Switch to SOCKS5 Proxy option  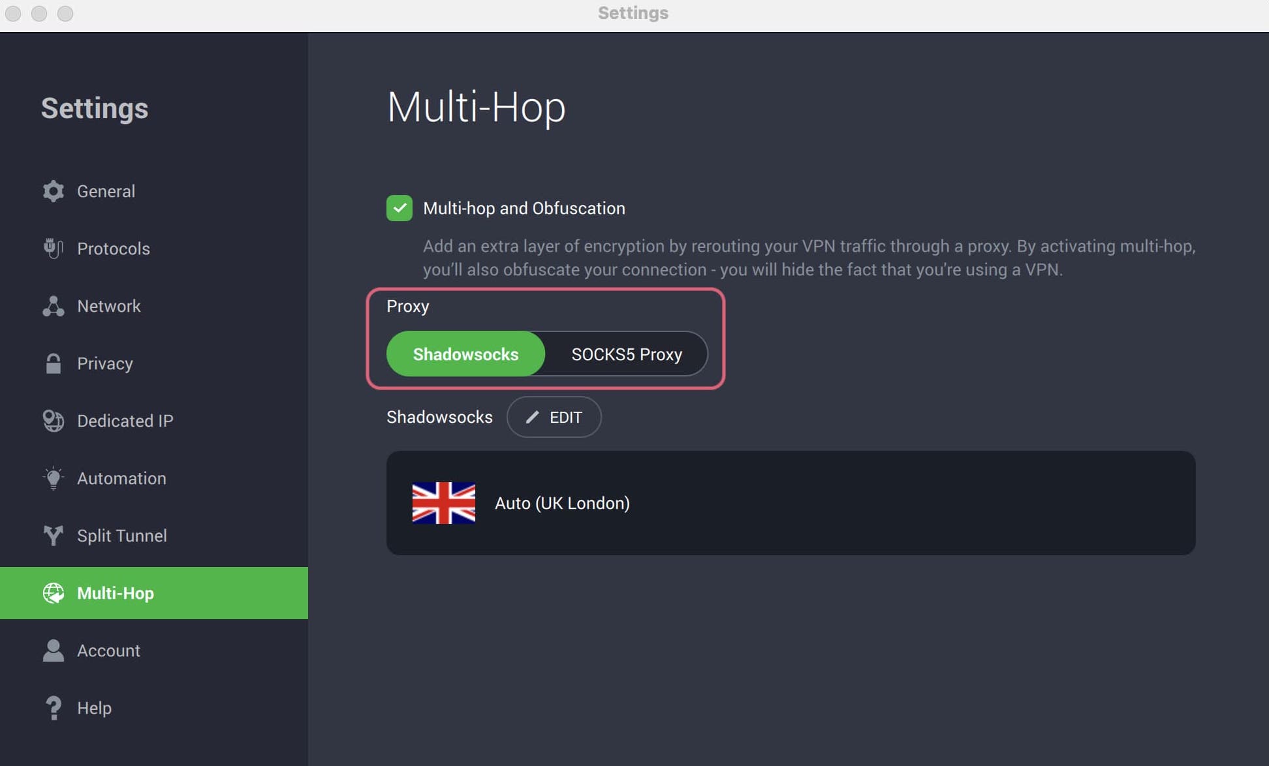[x=627, y=352]
